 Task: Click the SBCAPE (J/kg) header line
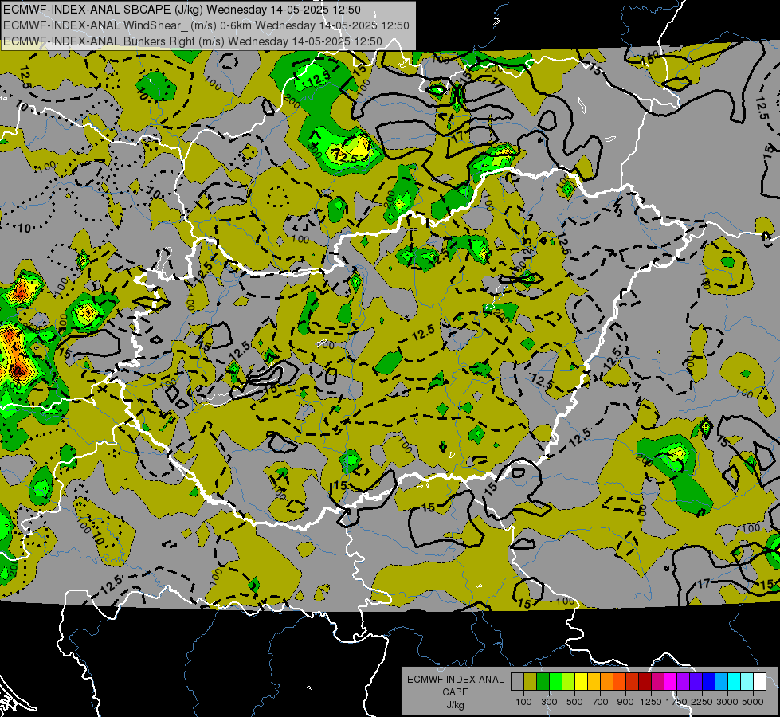tap(182, 10)
